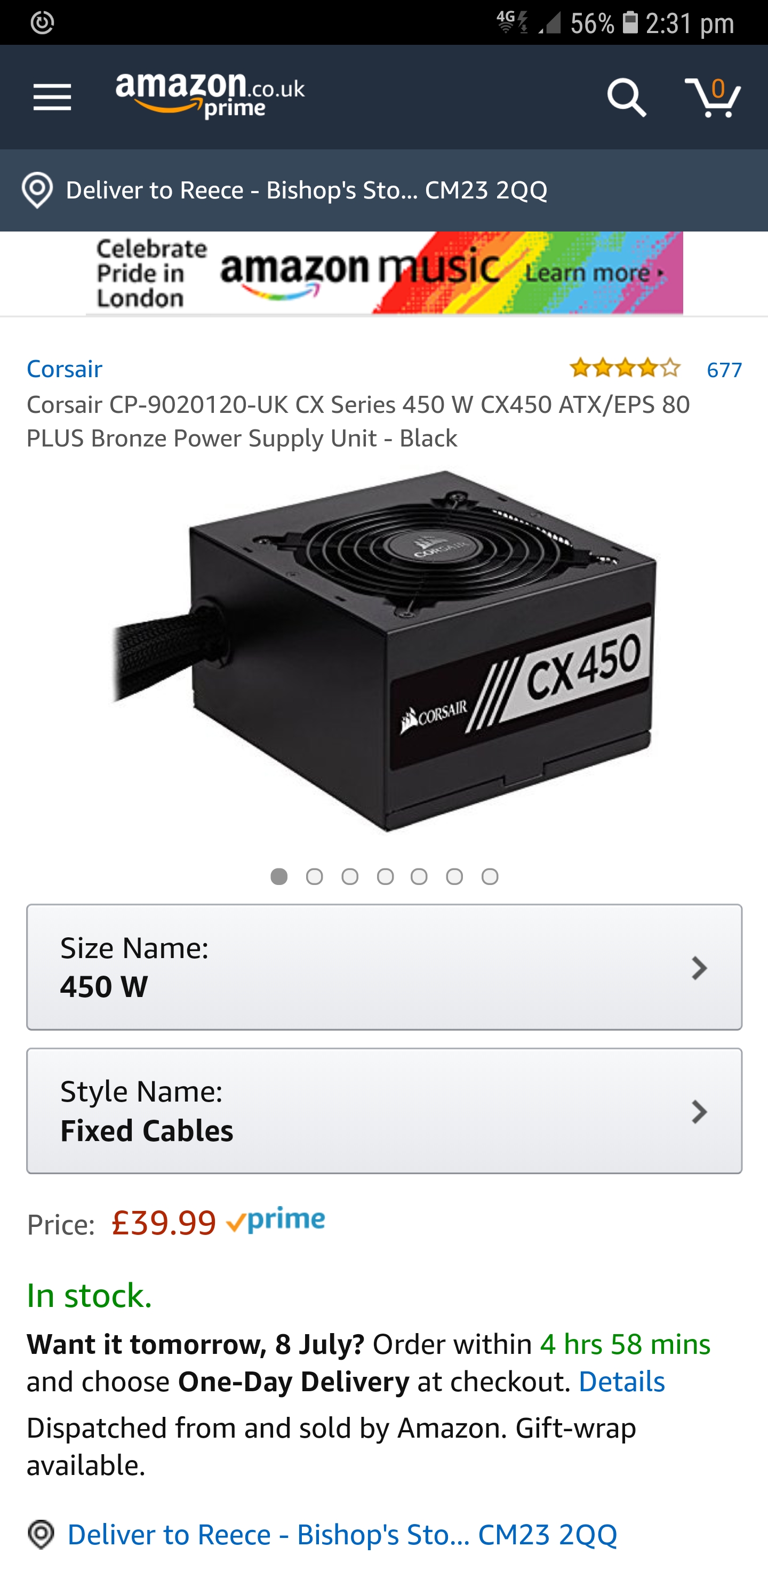768x1579 pixels.
Task: Select the second image carousel dot
Action: 315,876
